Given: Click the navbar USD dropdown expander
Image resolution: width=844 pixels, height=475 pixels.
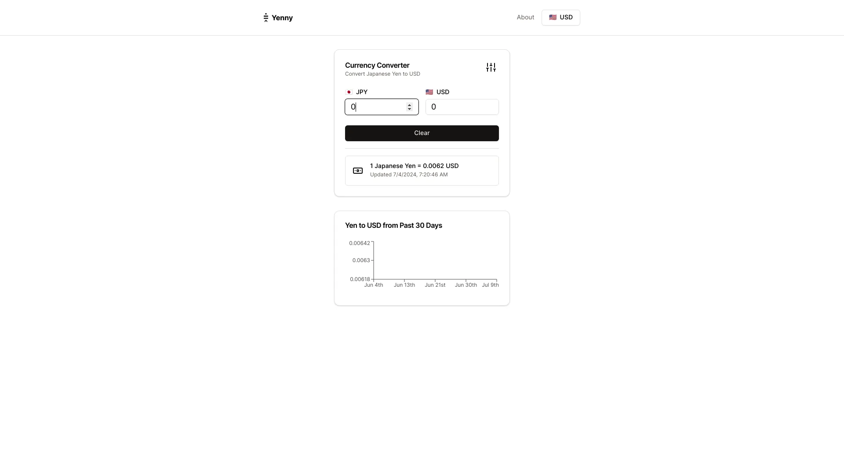Looking at the screenshot, I should (560, 18).
